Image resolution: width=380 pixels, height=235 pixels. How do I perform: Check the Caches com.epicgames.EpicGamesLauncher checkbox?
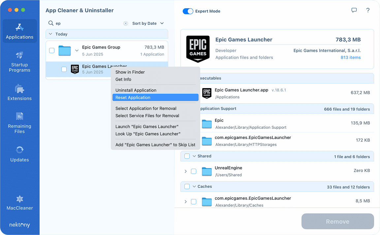pos(194,202)
